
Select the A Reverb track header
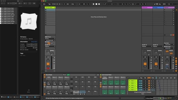pos(147,7)
